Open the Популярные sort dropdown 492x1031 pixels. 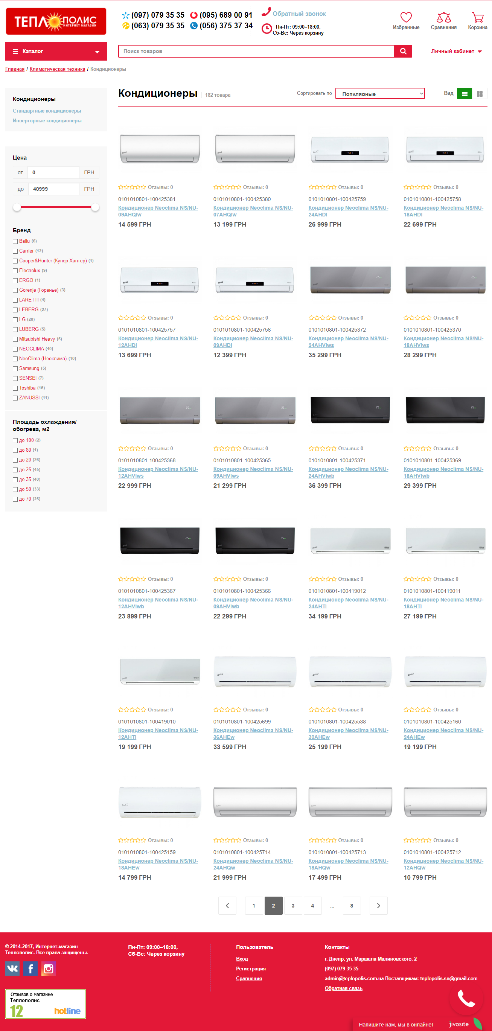[380, 94]
